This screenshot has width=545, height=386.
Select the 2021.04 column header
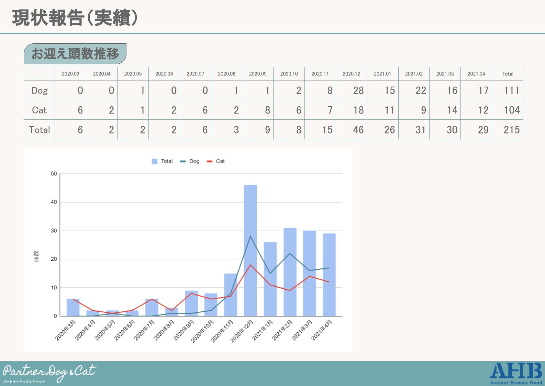(x=476, y=74)
